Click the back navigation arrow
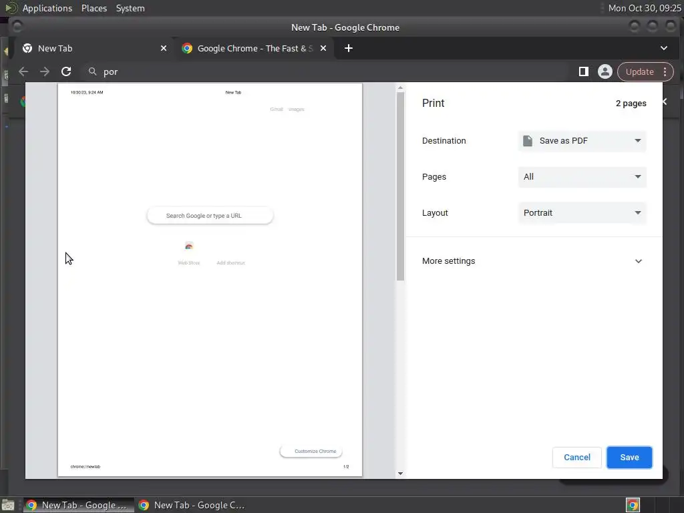 pos(23,71)
